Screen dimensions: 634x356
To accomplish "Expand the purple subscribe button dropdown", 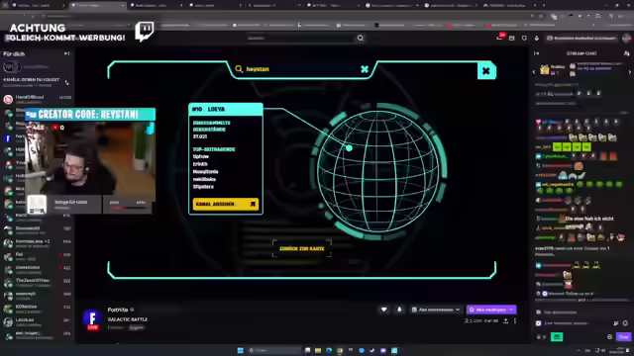I will (511, 310).
